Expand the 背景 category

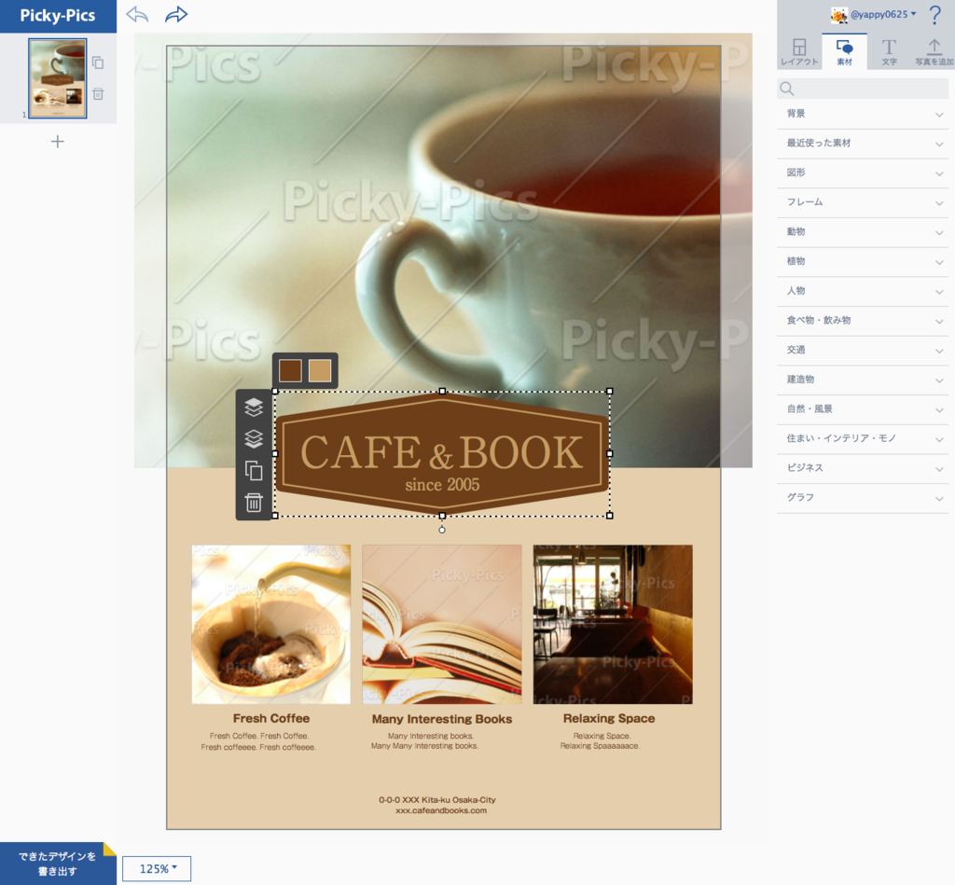pyautogui.click(x=863, y=114)
